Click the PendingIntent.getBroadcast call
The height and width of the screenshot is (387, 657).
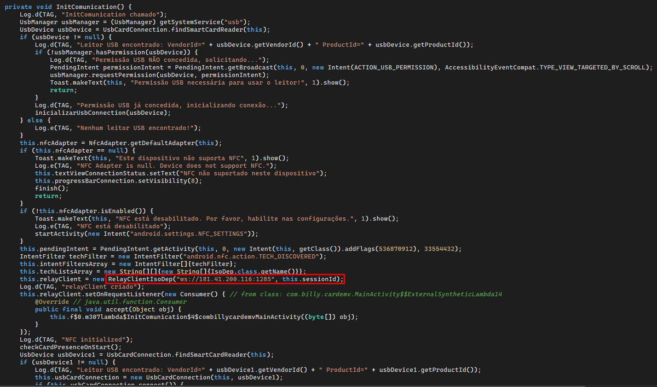(x=224, y=67)
